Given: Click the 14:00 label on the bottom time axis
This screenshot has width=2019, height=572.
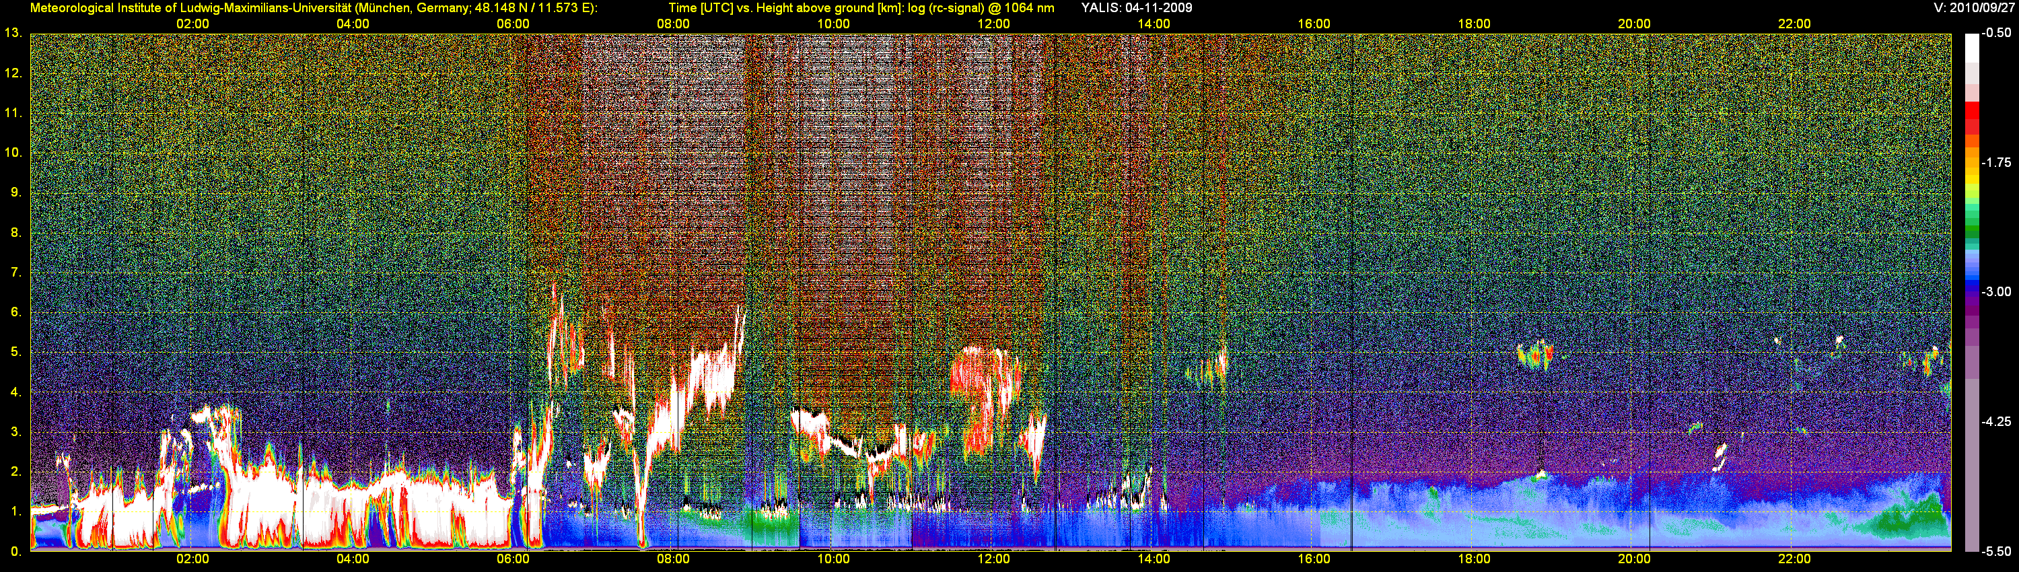Looking at the screenshot, I should [x=1154, y=559].
